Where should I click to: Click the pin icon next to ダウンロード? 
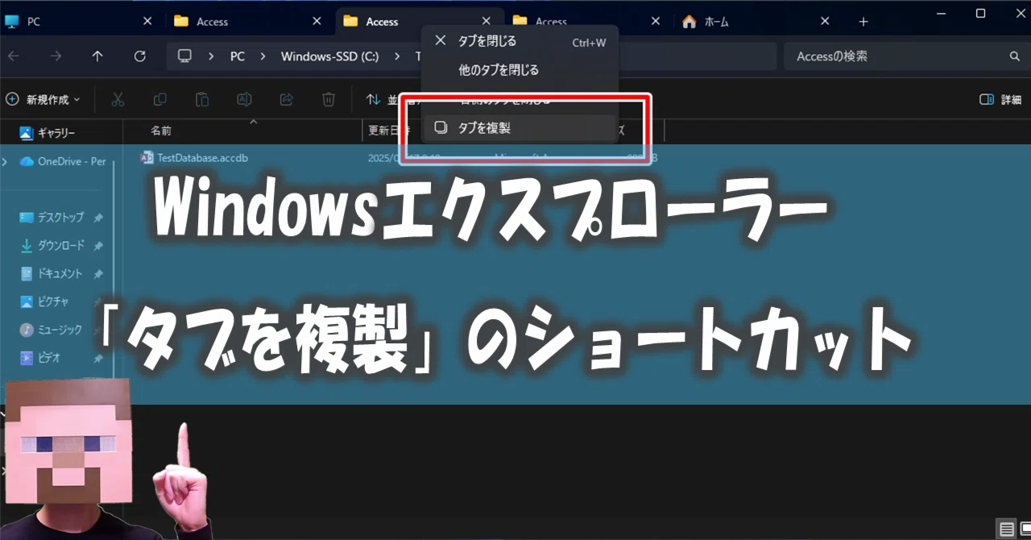click(x=98, y=246)
